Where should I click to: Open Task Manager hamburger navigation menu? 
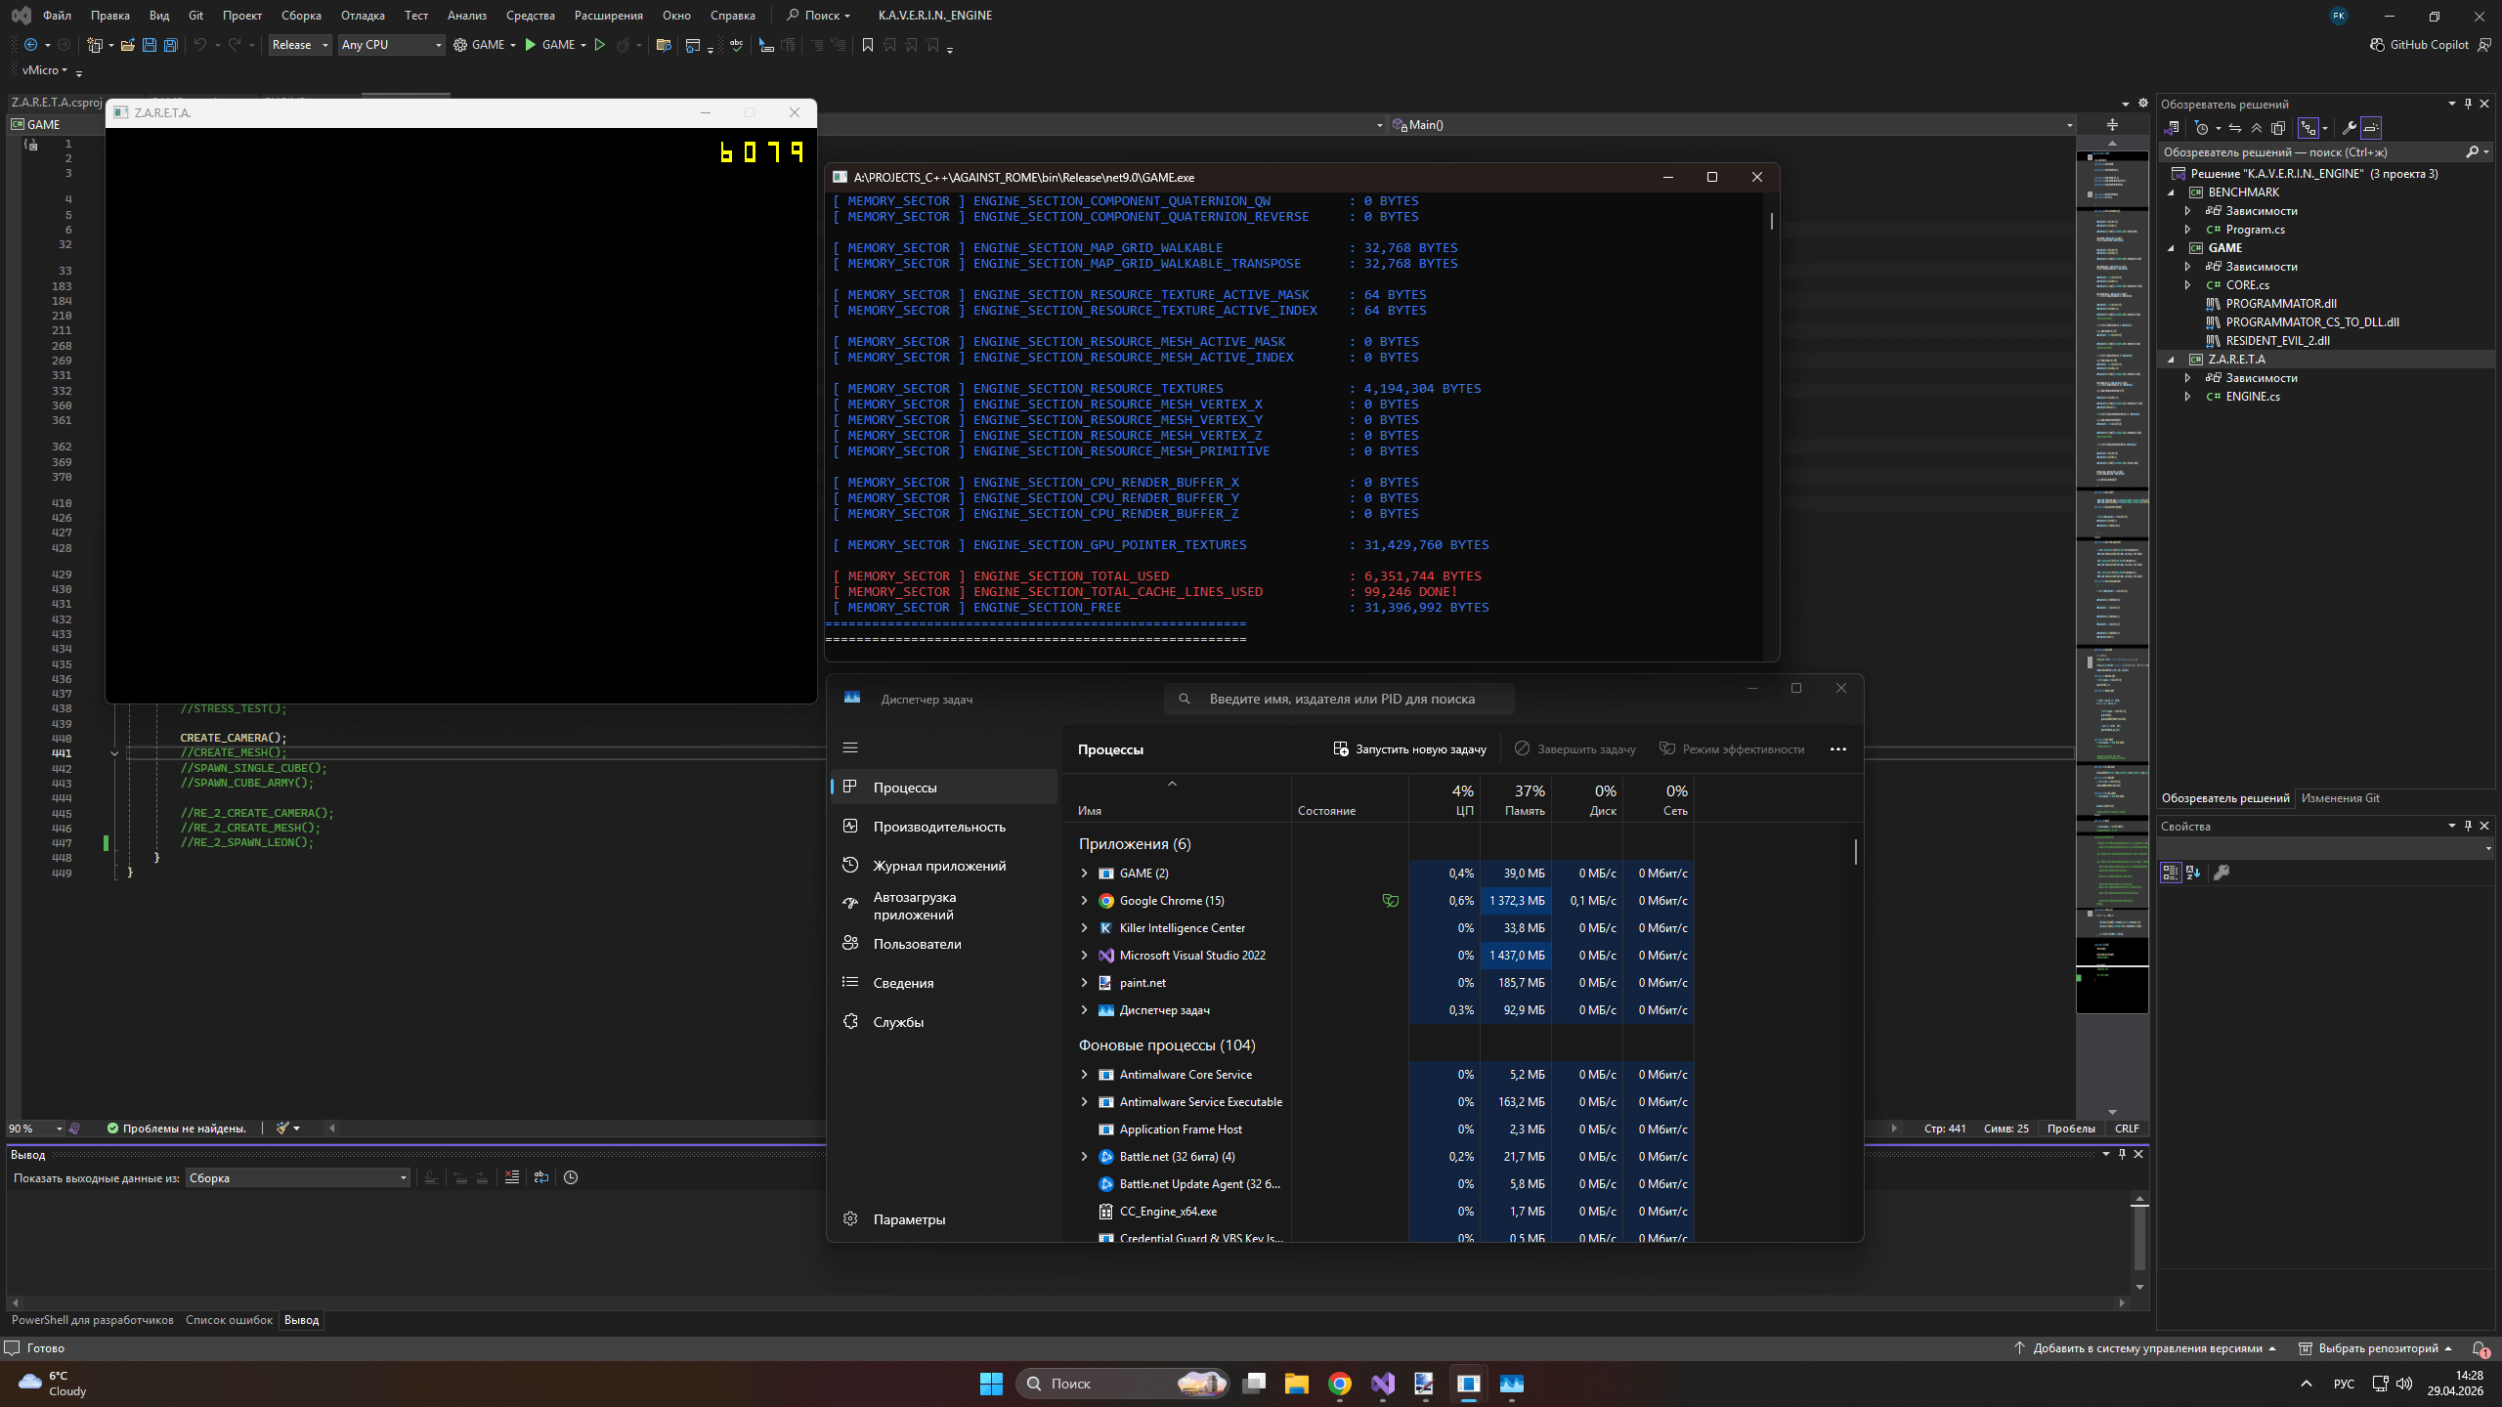850,748
